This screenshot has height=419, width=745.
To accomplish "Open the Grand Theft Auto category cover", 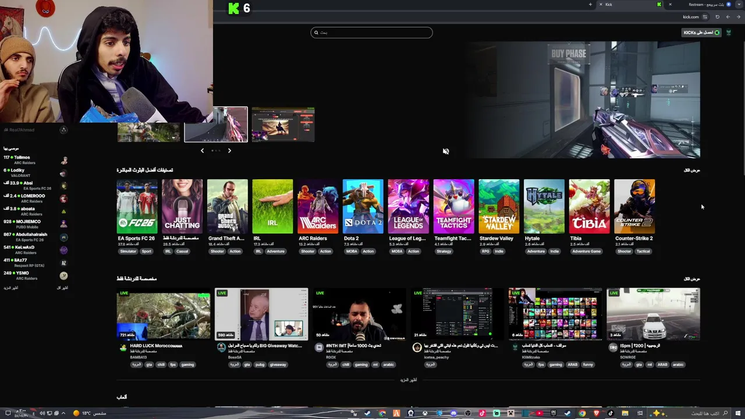I will (x=228, y=207).
